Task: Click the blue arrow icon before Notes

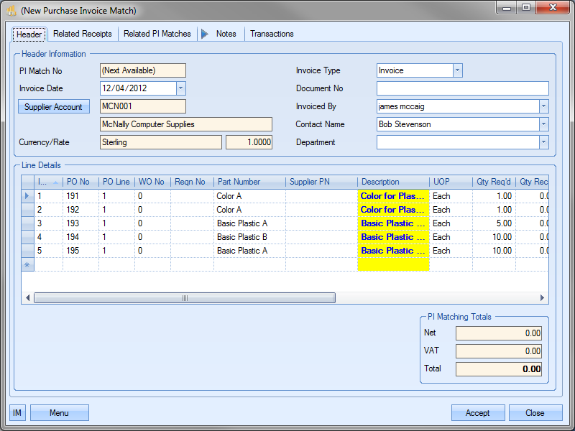Action: (x=205, y=34)
